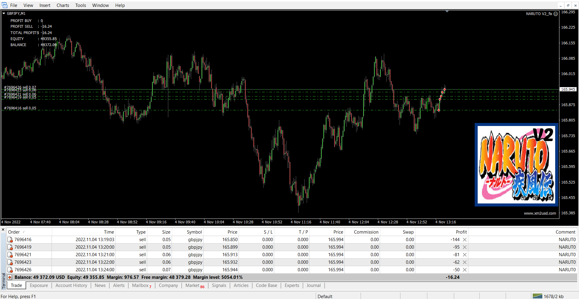Viewport: 579px width, 299px height.
Task: Click the MetaTrader application icon
Action: [x=4, y=5]
